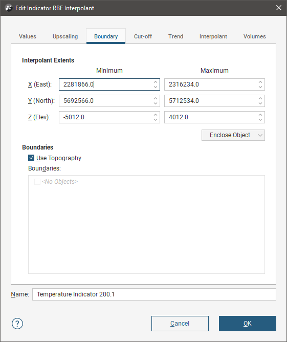This screenshot has height=342, width=287.
Task: Select the Trend tab
Action: coord(175,36)
